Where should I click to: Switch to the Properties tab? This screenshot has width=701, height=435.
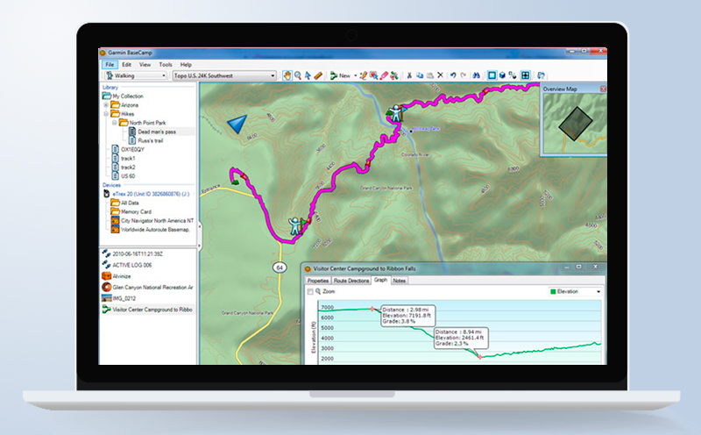point(318,281)
